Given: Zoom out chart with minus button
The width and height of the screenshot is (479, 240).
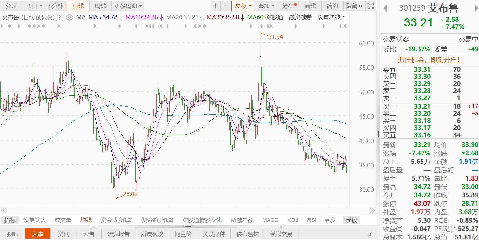Looking at the screenshot, I should point(226,6).
